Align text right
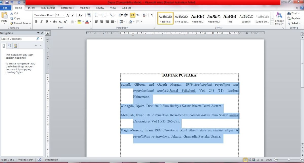Viewport: 304px width, 163px height. tap(107, 22)
